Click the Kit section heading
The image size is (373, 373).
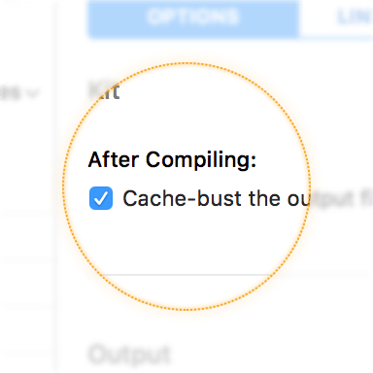[x=104, y=90]
